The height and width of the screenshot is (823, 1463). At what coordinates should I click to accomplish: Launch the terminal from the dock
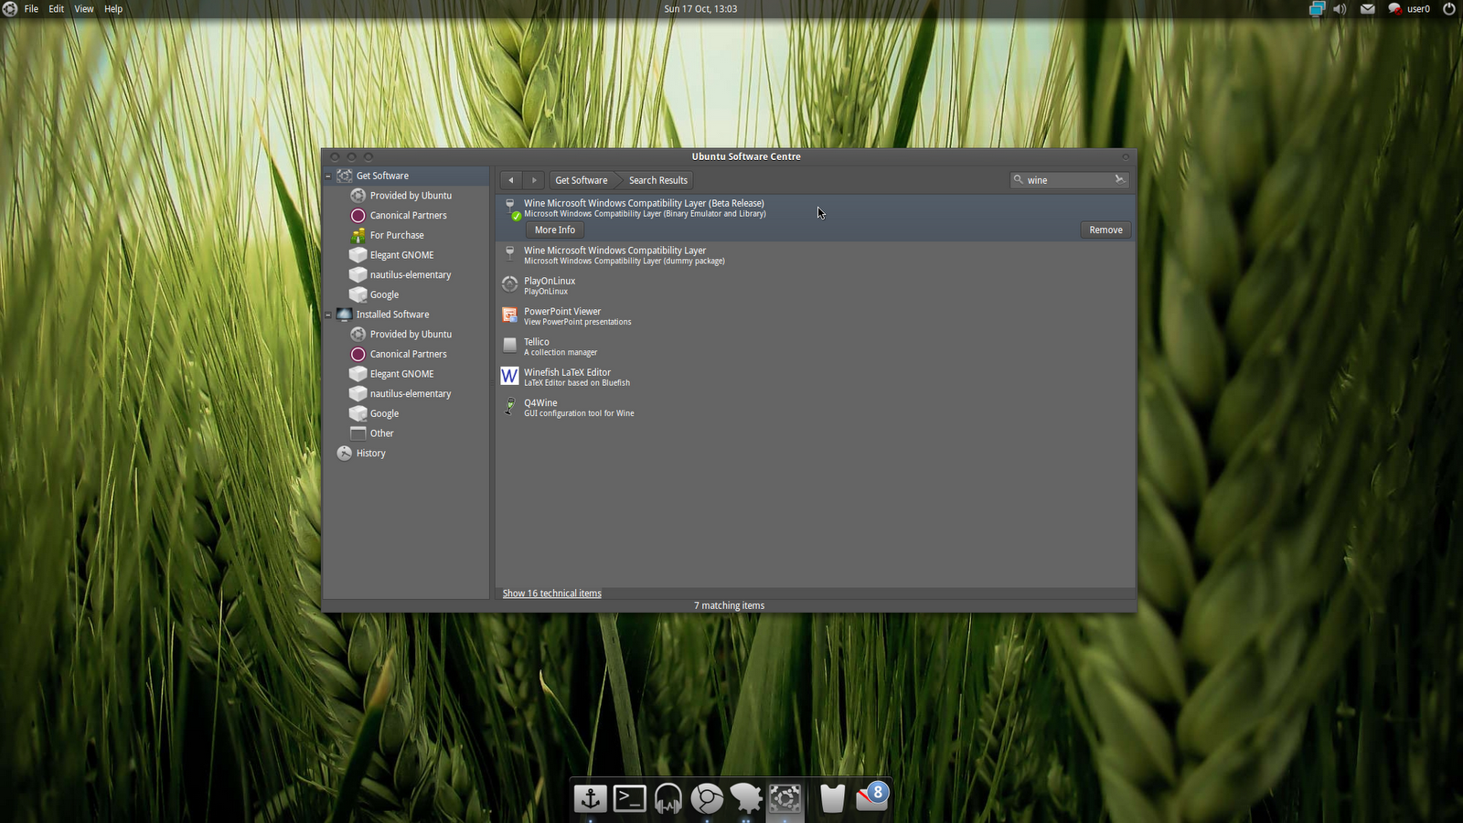(x=629, y=799)
